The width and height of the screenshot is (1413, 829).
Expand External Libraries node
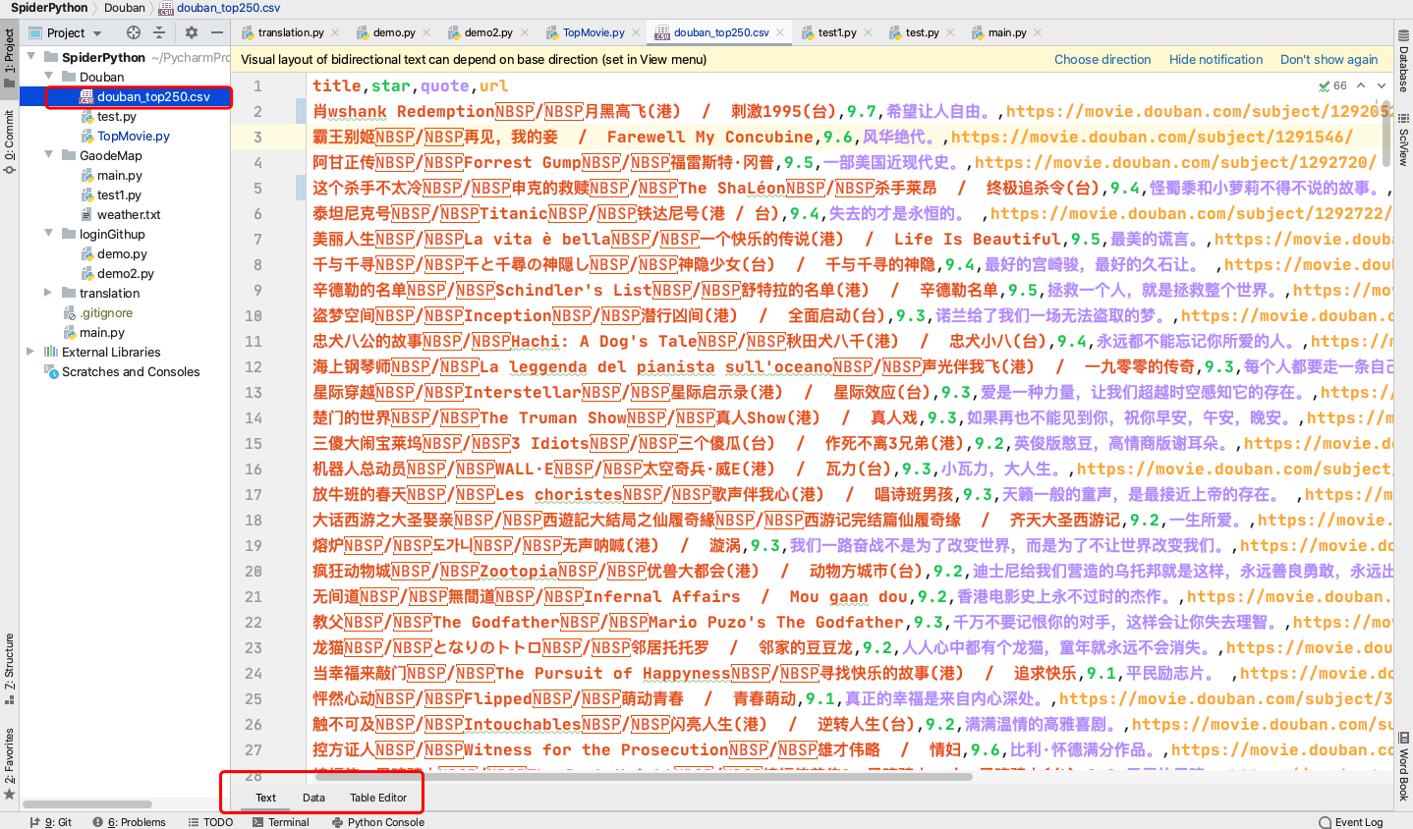point(31,352)
